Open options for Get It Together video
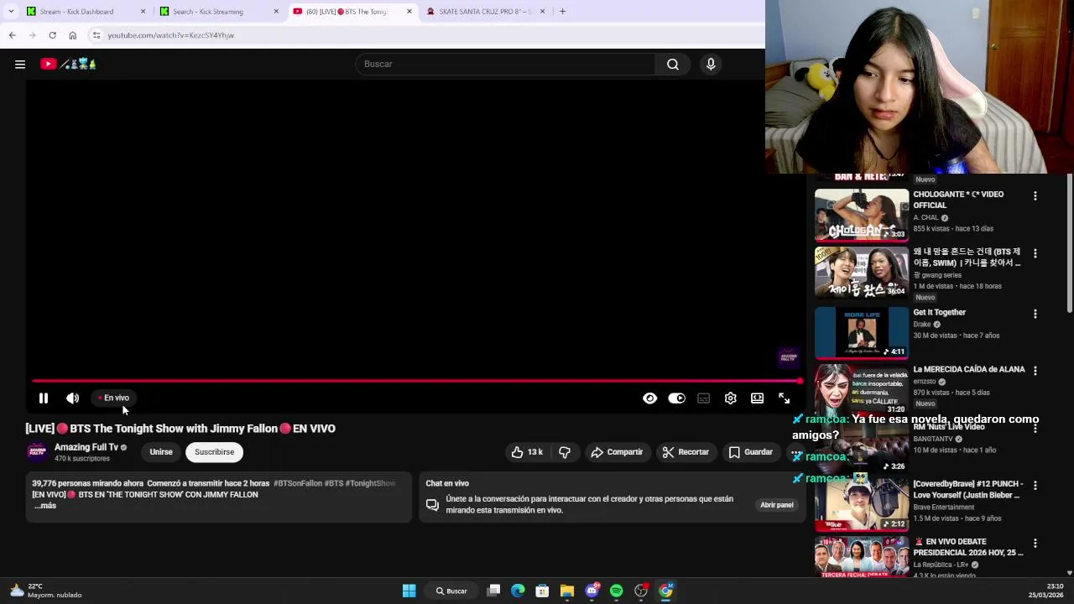 [1035, 314]
